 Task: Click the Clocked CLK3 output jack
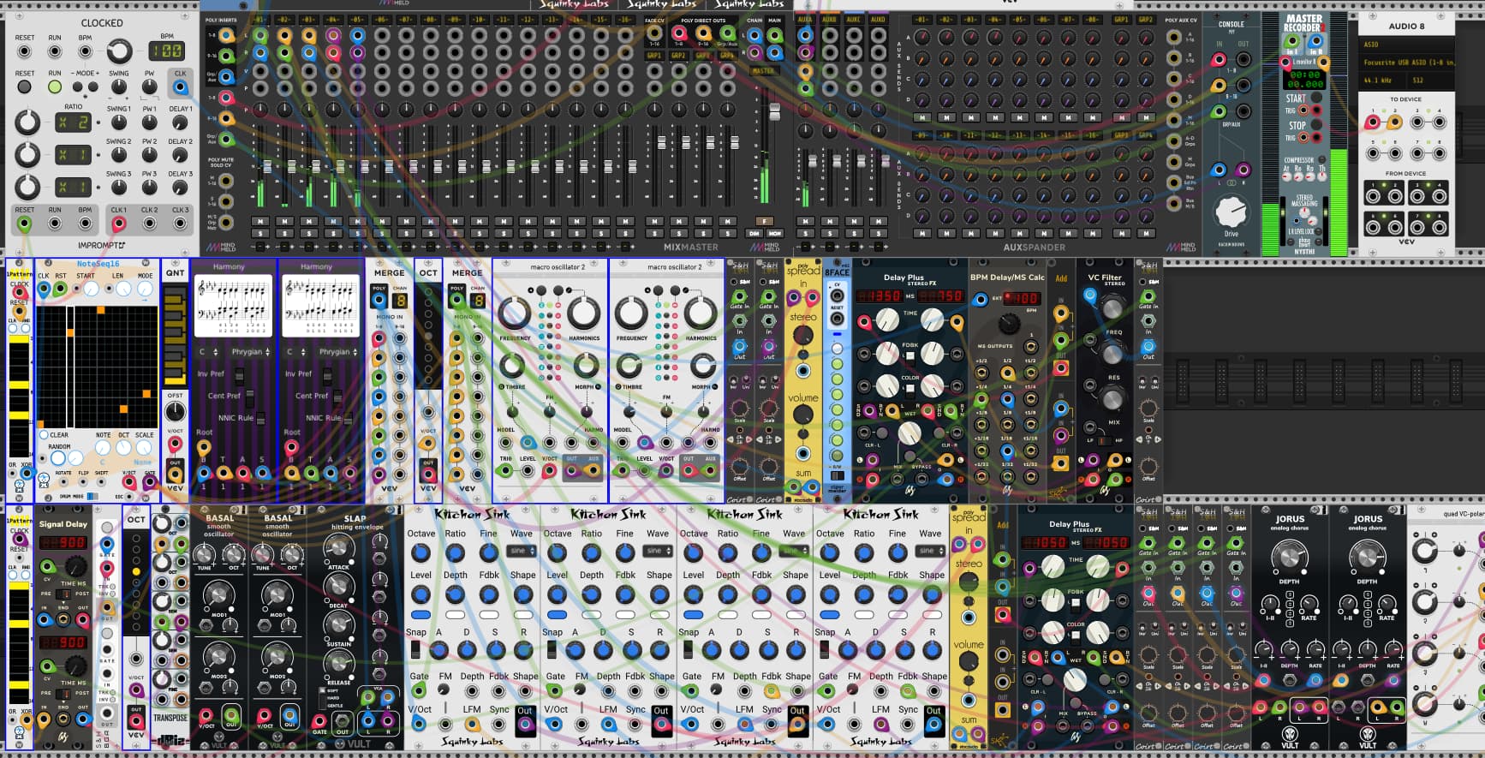180,224
